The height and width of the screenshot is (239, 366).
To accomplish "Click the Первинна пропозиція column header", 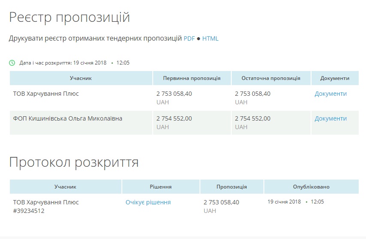I will coord(192,78).
